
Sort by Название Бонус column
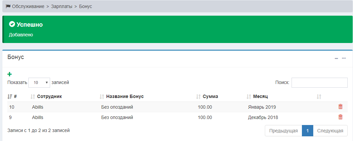click(x=125, y=96)
